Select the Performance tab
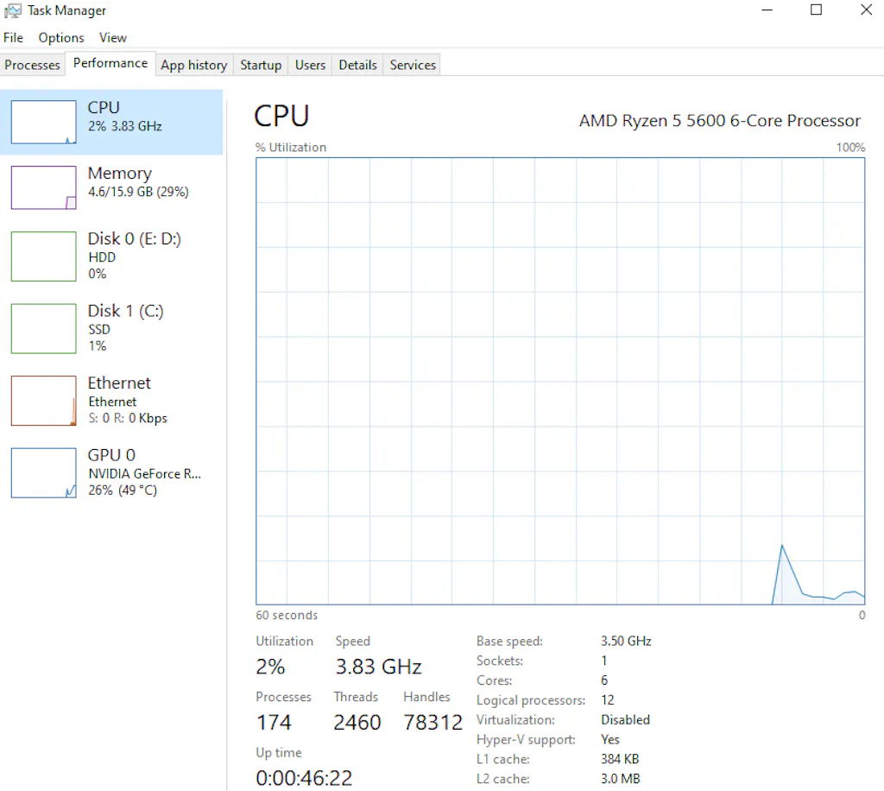The width and height of the screenshot is (884, 791). pyautogui.click(x=110, y=63)
